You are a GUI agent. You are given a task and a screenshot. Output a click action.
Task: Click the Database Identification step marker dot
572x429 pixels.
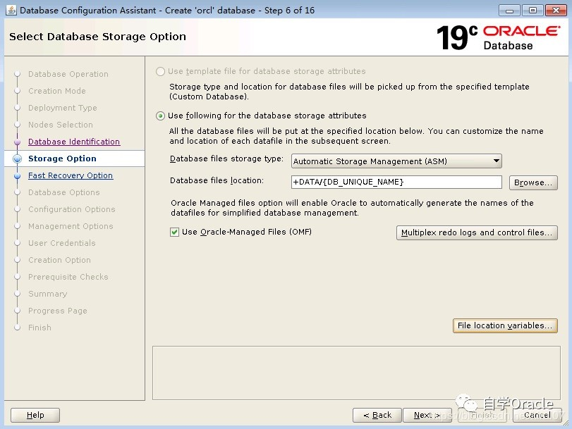[18, 142]
